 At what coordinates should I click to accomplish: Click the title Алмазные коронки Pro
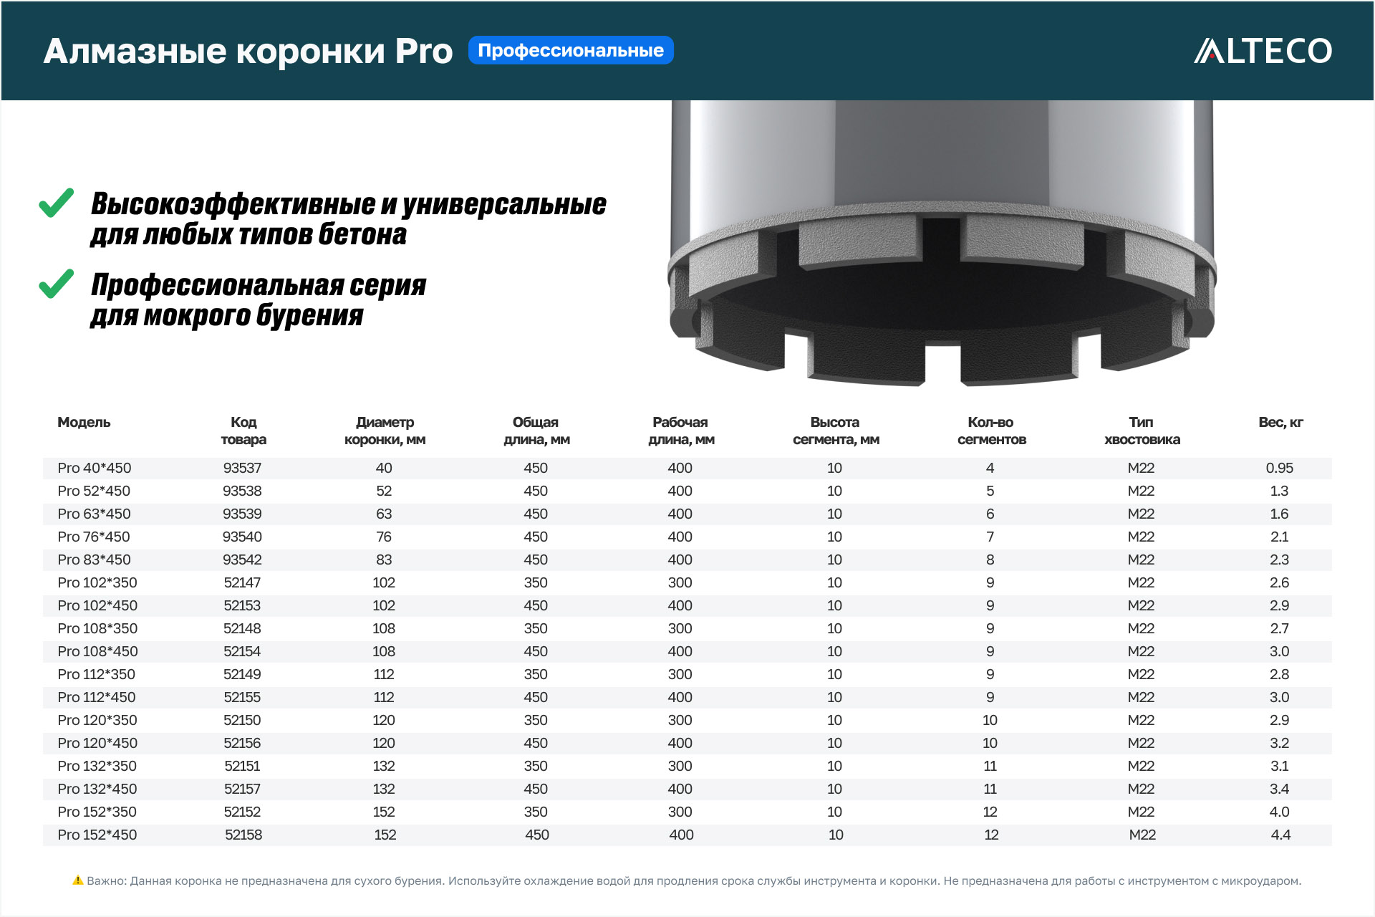[248, 51]
